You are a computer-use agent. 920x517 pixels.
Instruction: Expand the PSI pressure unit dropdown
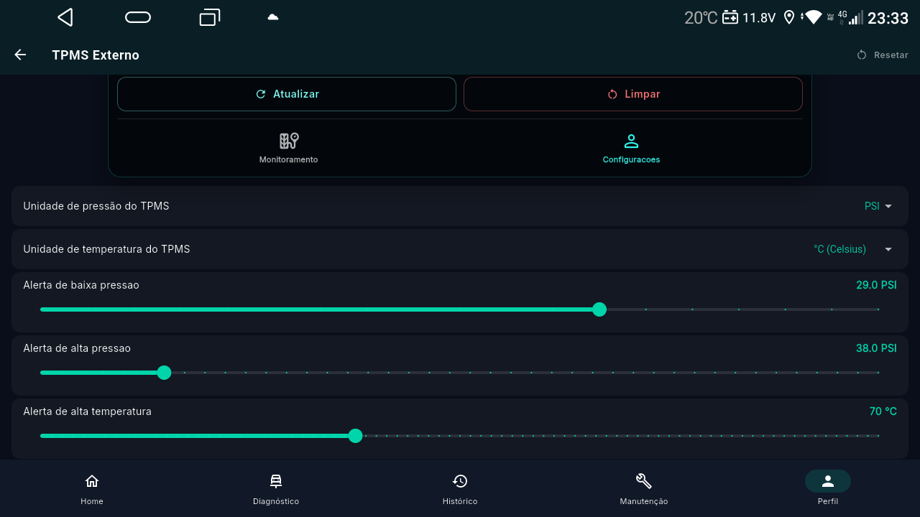(x=878, y=206)
